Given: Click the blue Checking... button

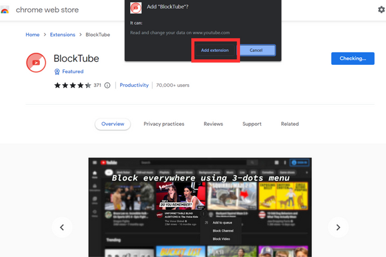Looking at the screenshot, I should point(353,58).
